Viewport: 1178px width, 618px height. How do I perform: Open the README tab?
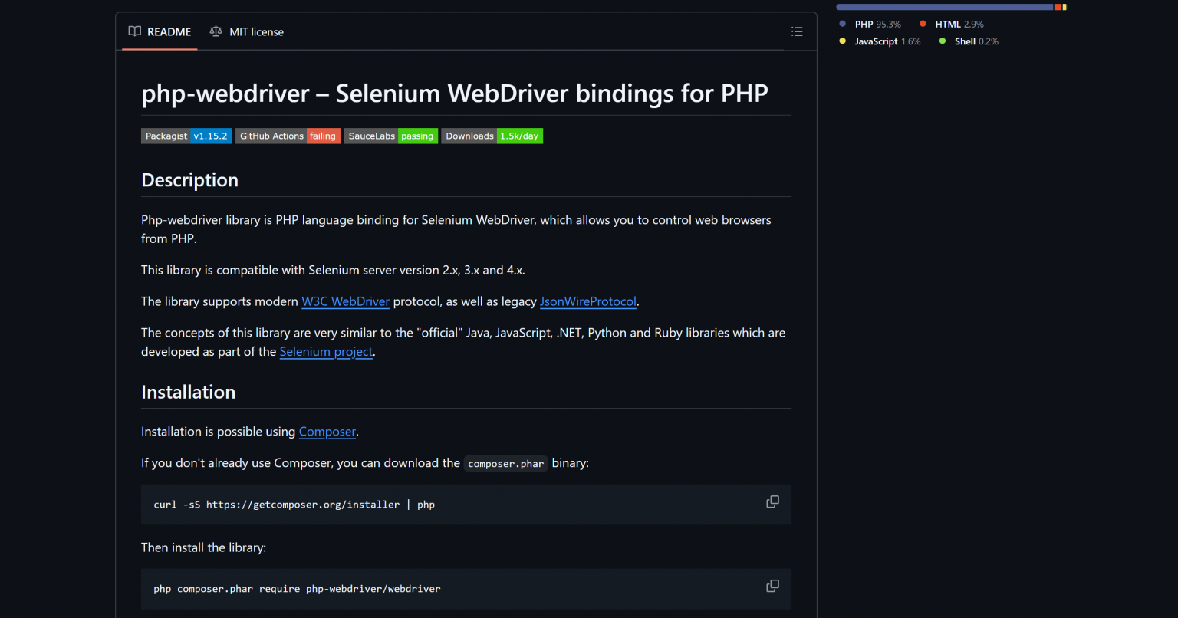coord(160,31)
